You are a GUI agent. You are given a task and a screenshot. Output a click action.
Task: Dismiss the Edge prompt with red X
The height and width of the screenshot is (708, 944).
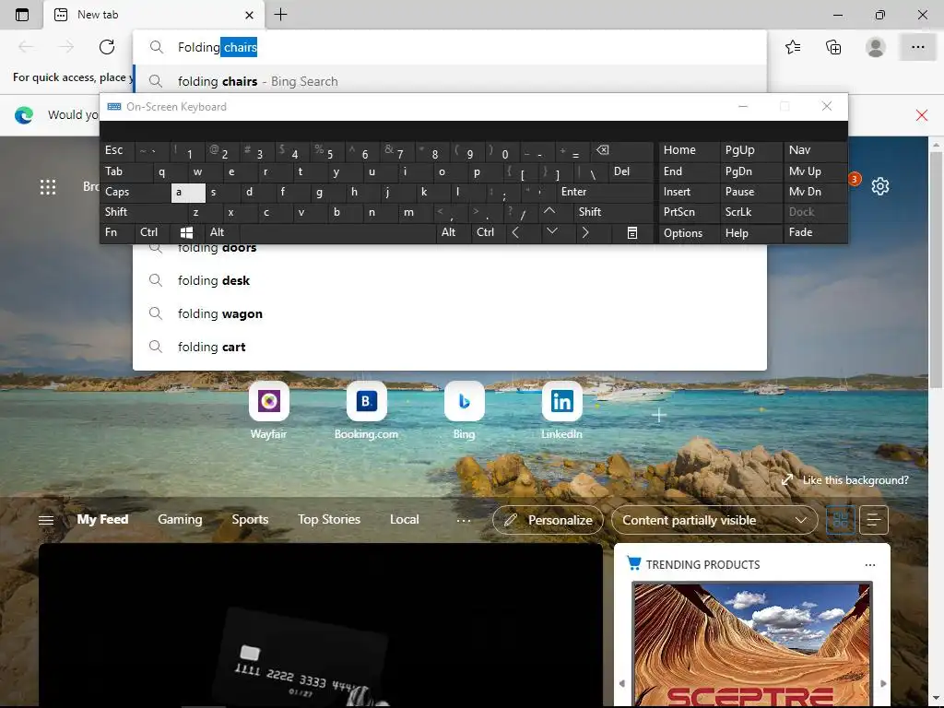coord(922,115)
